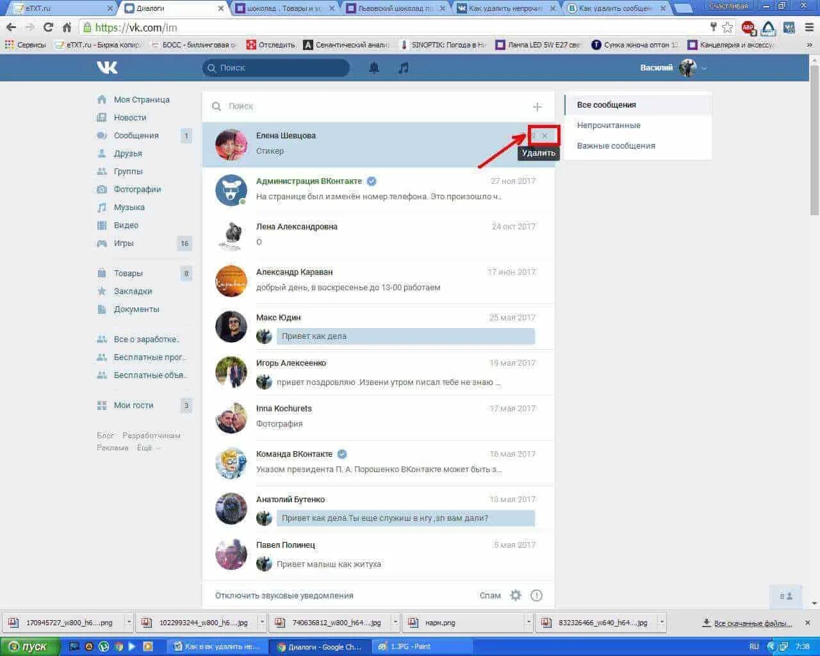Click in the header Поиск field
Viewport: 820px width, 656px height.
tap(276, 67)
